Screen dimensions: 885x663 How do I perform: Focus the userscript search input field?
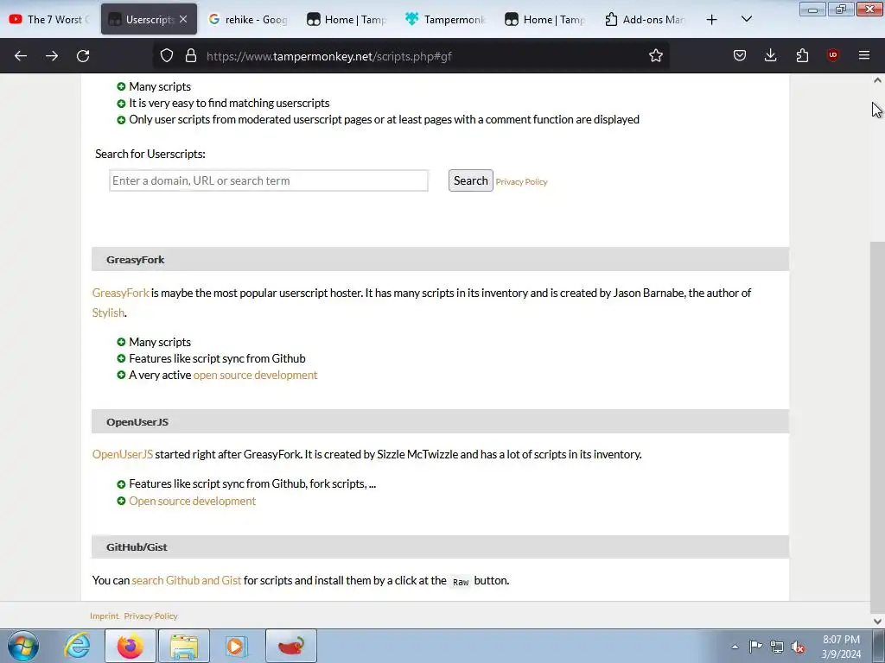(x=269, y=180)
